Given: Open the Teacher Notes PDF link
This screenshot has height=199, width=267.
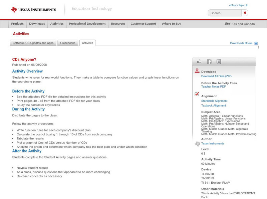Looking at the screenshot, I should (213, 87).
